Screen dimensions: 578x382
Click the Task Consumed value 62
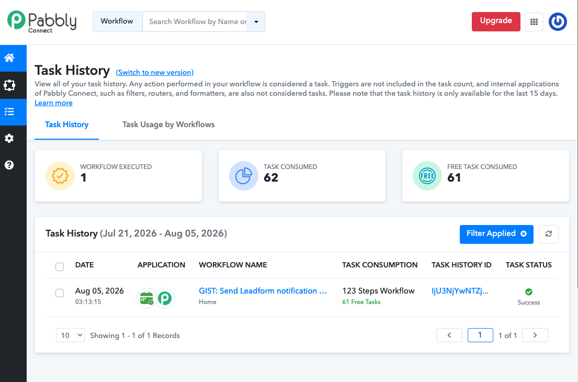(x=271, y=178)
